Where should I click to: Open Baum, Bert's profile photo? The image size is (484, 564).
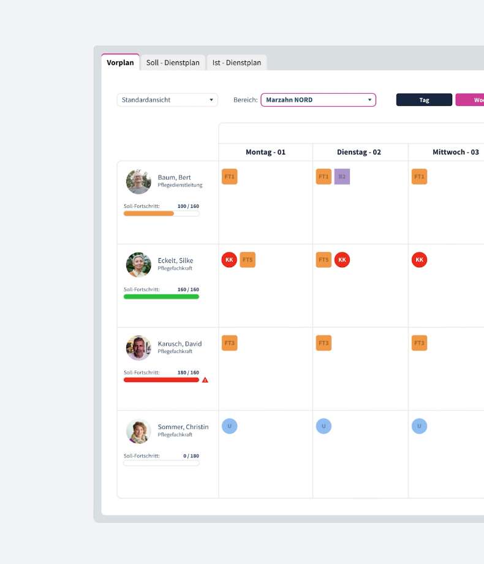tap(138, 181)
